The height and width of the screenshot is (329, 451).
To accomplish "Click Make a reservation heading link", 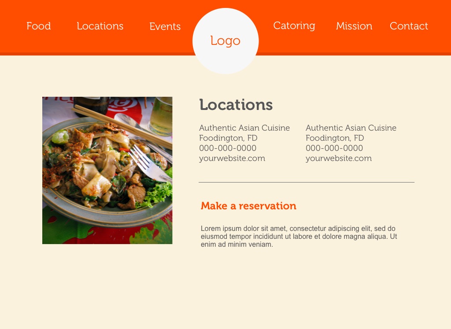I will 248,206.
